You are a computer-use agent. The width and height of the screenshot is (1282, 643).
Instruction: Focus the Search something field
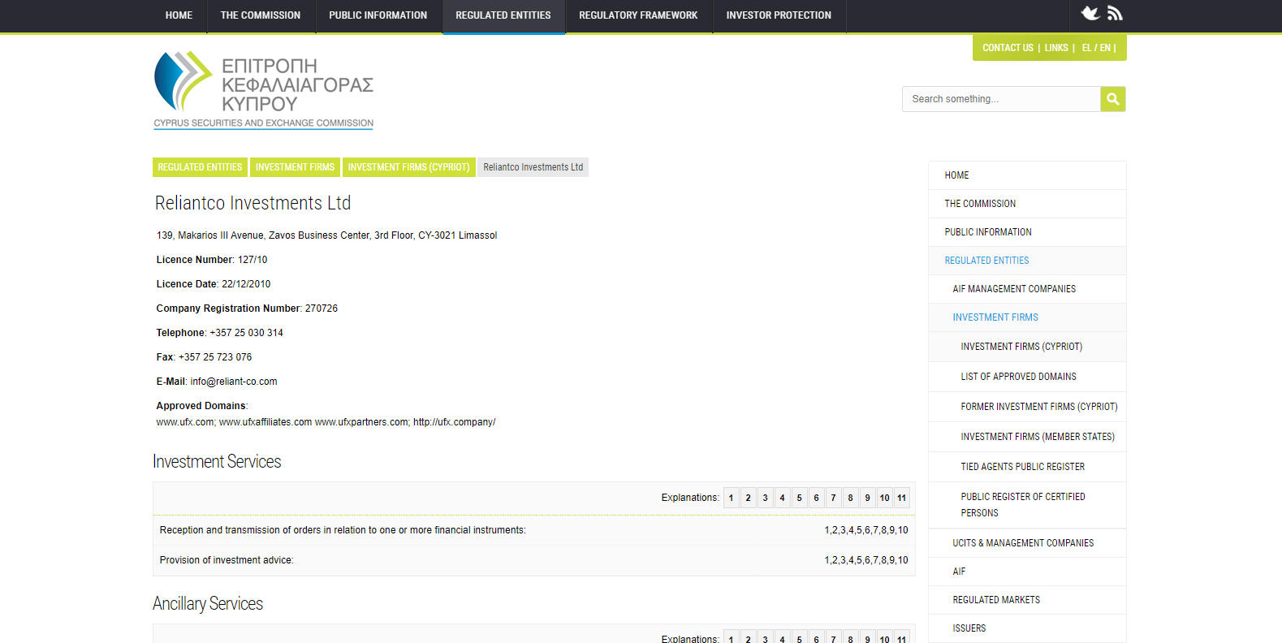coord(1001,99)
